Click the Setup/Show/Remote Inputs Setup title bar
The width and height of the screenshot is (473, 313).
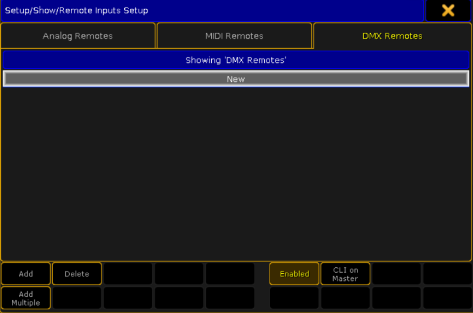coord(212,11)
